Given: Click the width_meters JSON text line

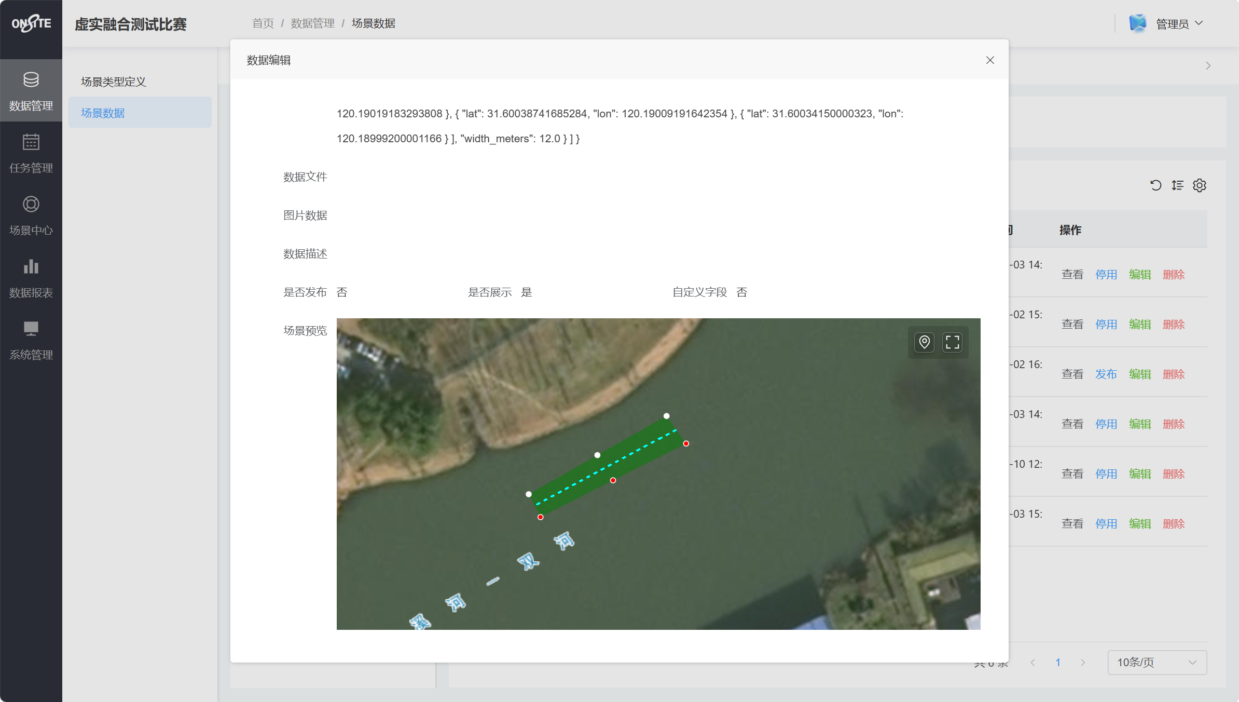Looking at the screenshot, I should coord(458,139).
